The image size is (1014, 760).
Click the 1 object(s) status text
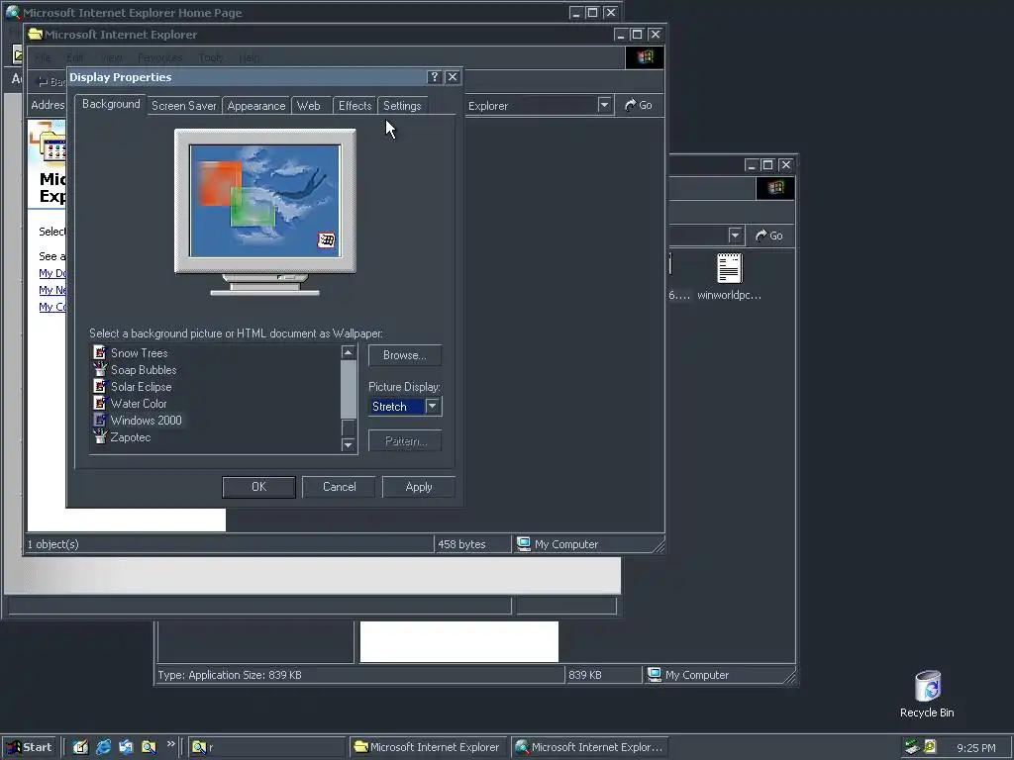click(53, 544)
